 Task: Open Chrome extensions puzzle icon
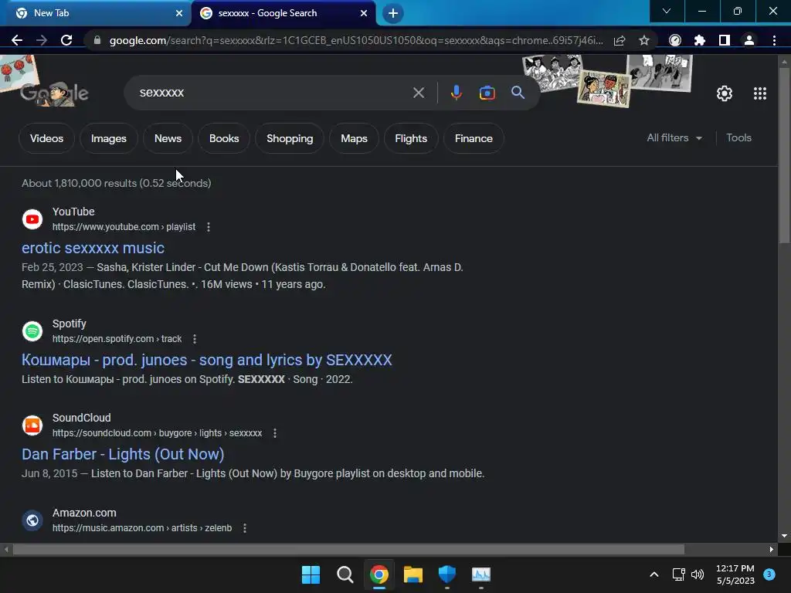[700, 40]
